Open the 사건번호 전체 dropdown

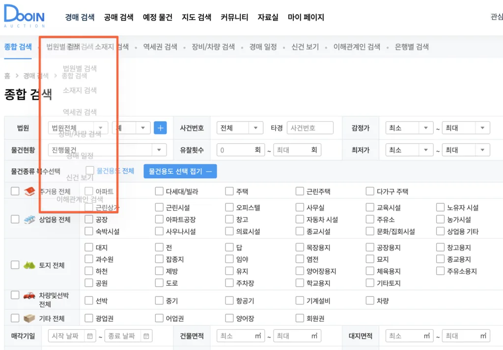coord(240,128)
